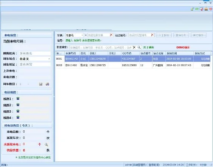Select the row for driver 易开发
Screen dimensions: 213x167
tap(133, 65)
